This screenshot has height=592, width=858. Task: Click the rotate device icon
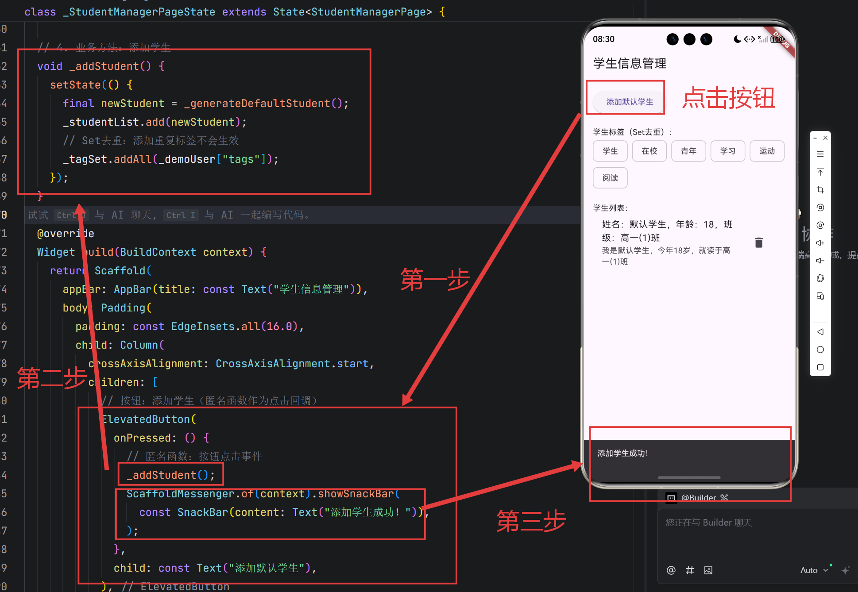point(820,278)
